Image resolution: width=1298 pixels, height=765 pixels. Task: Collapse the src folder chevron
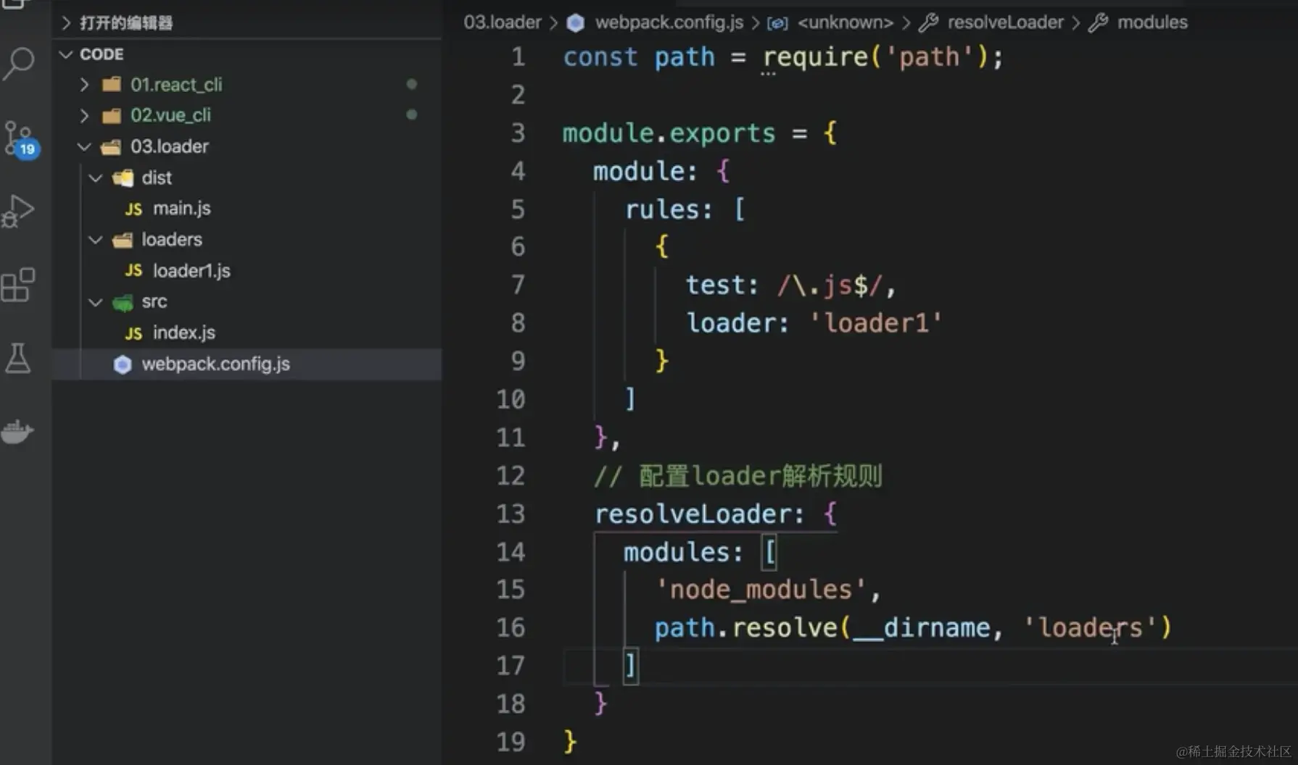(x=96, y=302)
